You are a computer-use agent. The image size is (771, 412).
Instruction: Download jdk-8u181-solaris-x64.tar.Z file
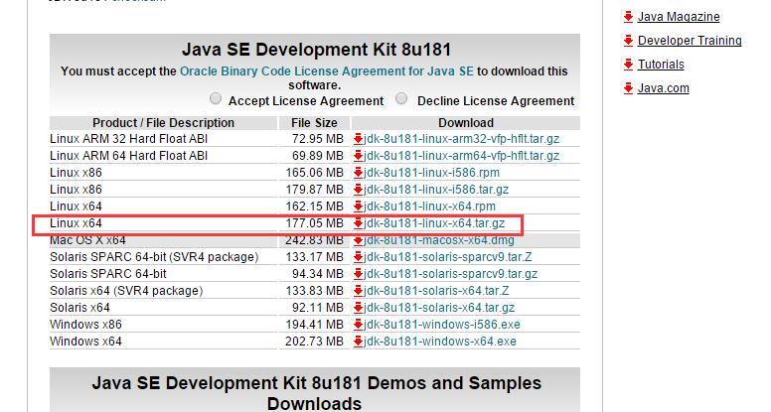(436, 291)
